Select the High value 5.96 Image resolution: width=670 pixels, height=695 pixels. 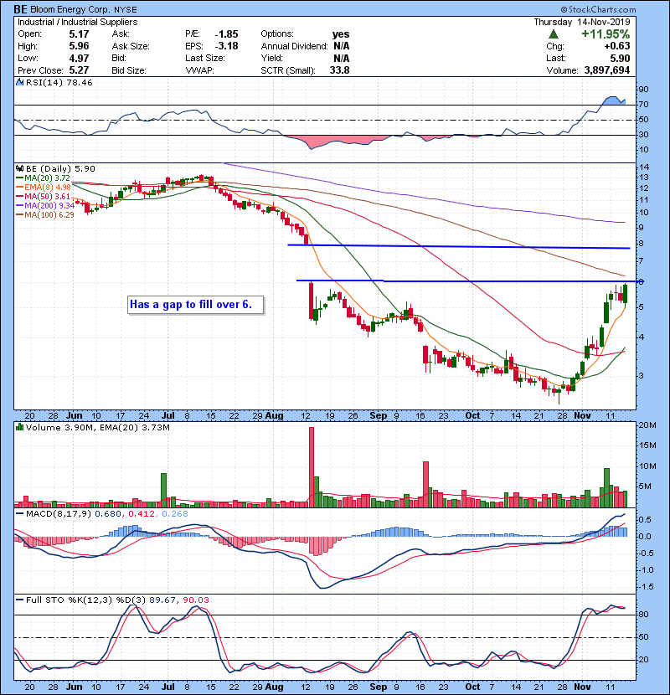pos(79,46)
